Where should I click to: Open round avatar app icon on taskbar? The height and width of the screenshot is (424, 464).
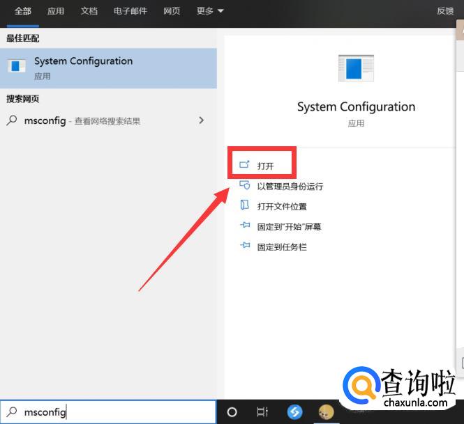tap(326, 411)
